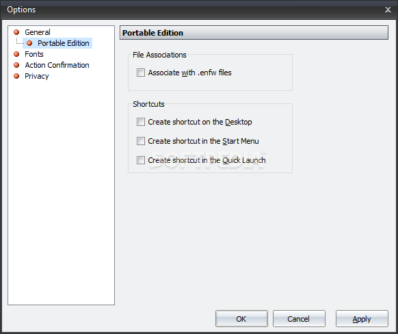Tick Create shortcut on the Desktop
Viewport: 398px width, 334px height.
(141, 122)
